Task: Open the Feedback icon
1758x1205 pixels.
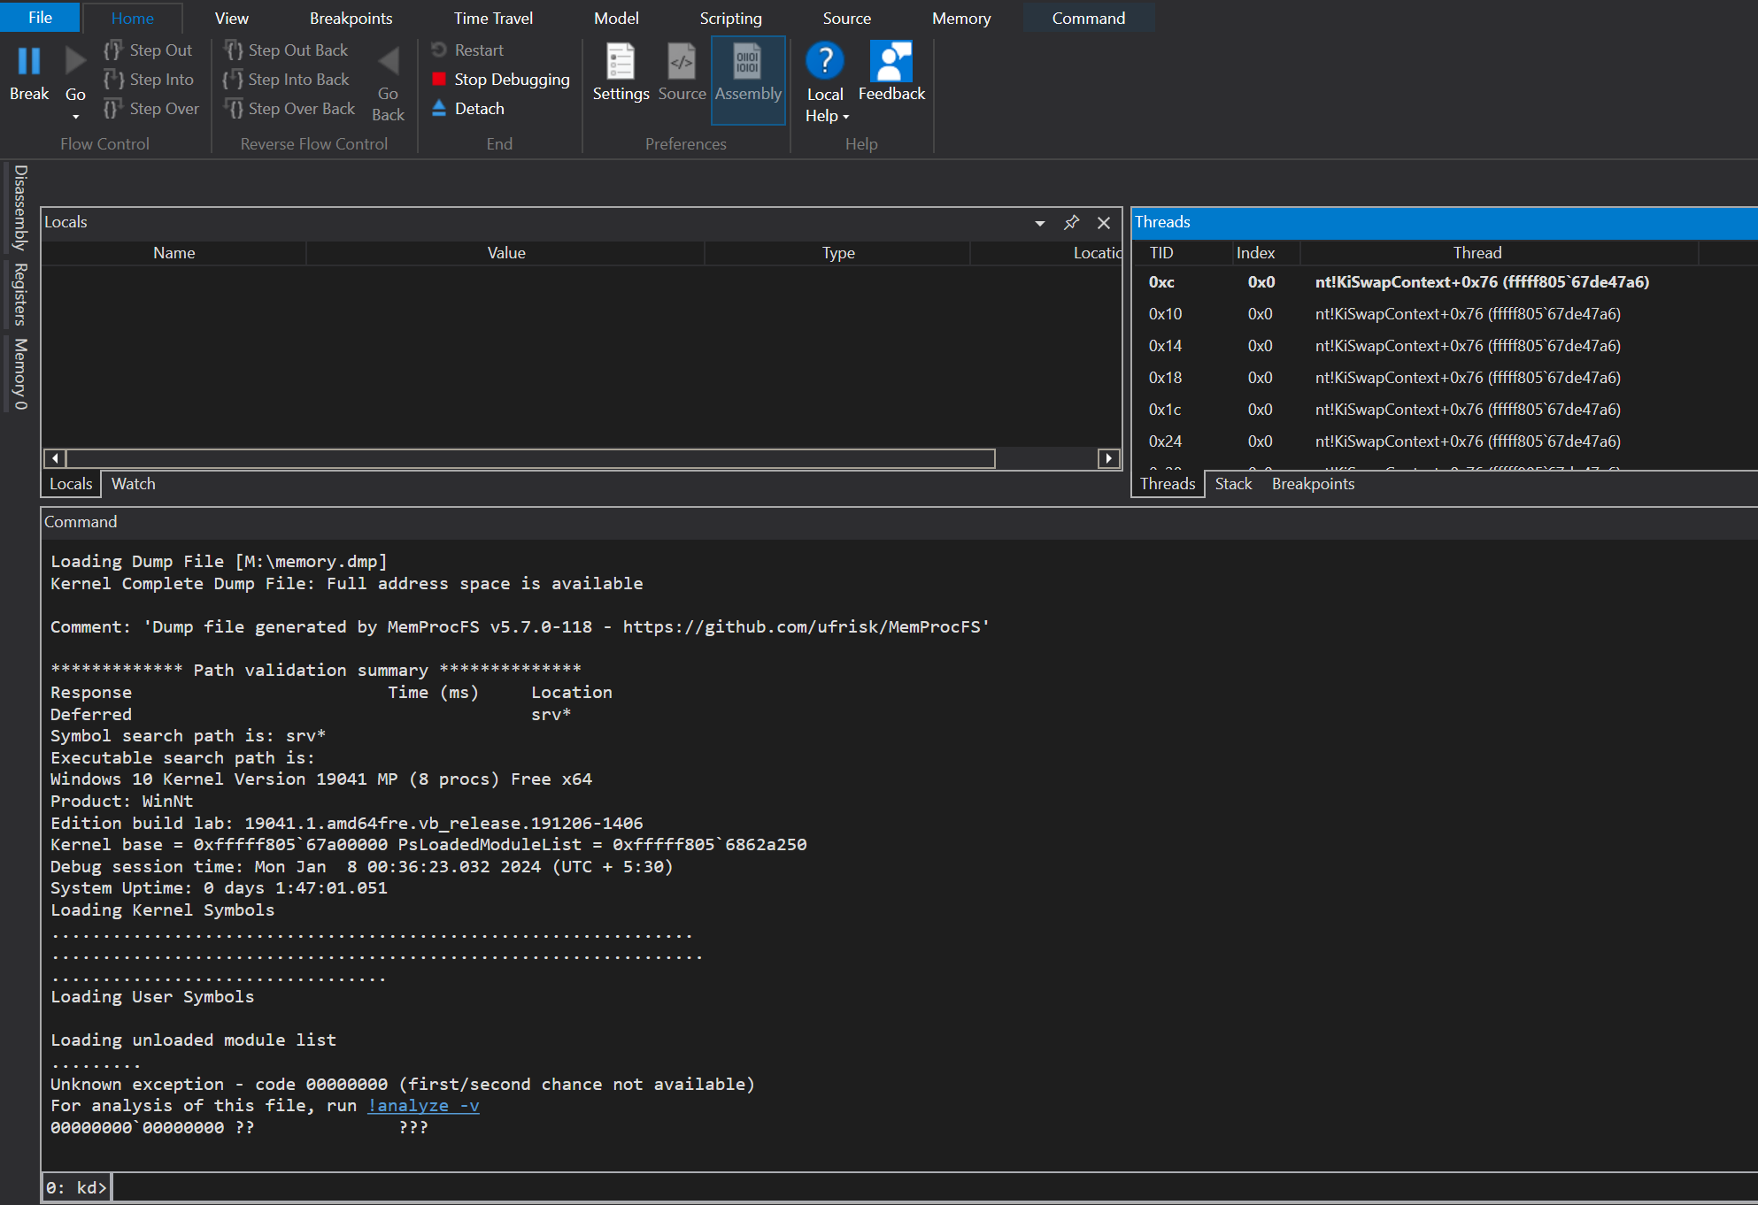Action: point(891,61)
